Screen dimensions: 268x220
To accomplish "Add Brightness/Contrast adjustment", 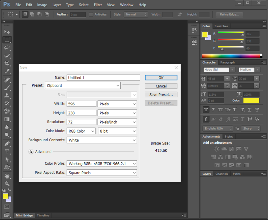I will pos(217,149).
